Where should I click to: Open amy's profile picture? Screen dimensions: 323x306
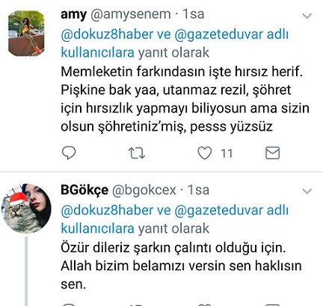26,33
